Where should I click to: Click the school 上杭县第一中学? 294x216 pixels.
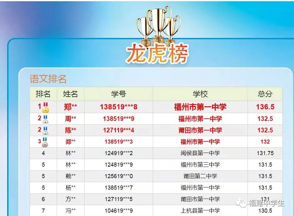(200, 211)
